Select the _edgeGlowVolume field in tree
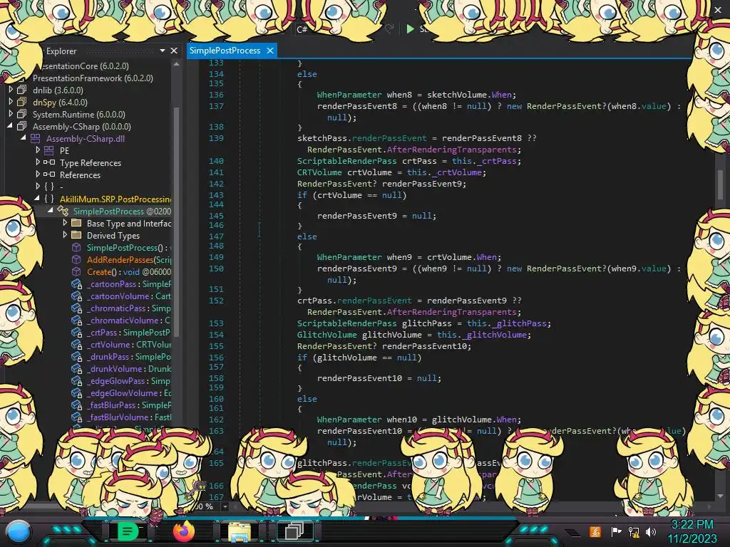This screenshot has width=730, height=547. tap(129, 392)
